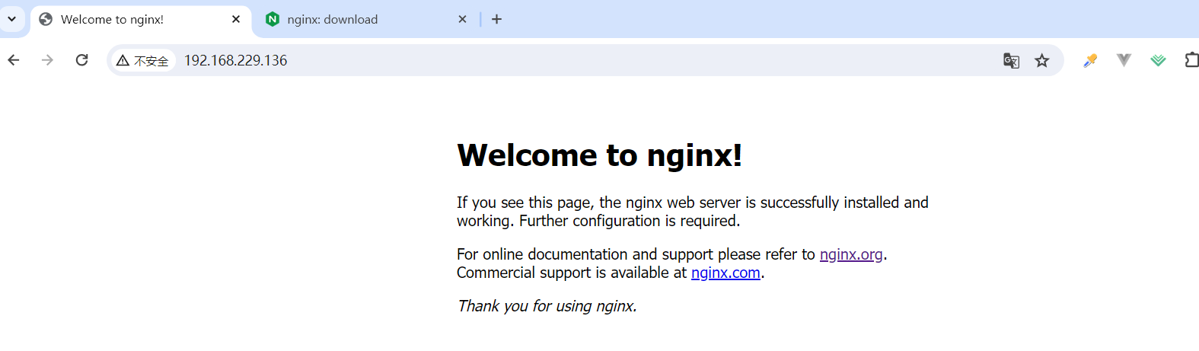The image size is (1199, 351).
Task: Click the green double-chevron extension icon
Action: point(1158,60)
